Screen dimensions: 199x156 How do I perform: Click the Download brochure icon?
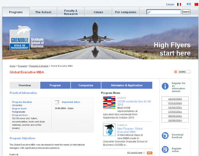[x=165, y=136]
